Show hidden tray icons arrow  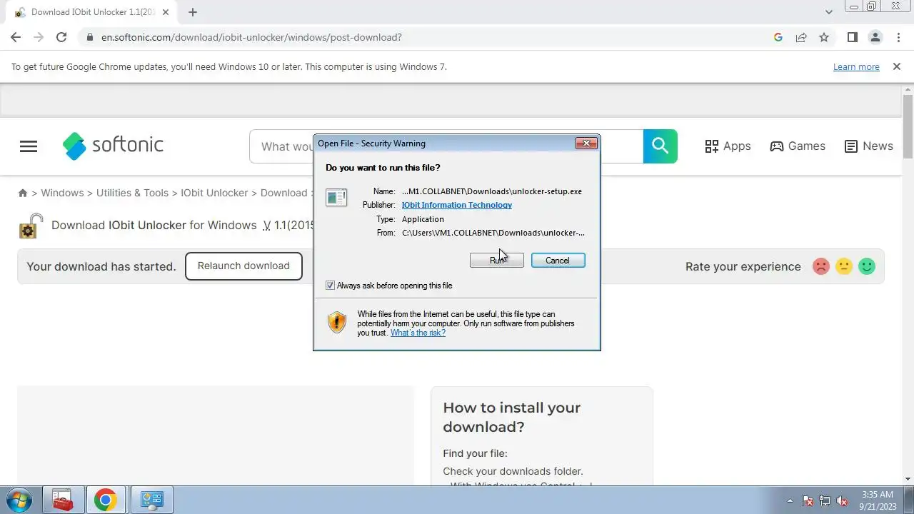(790, 500)
